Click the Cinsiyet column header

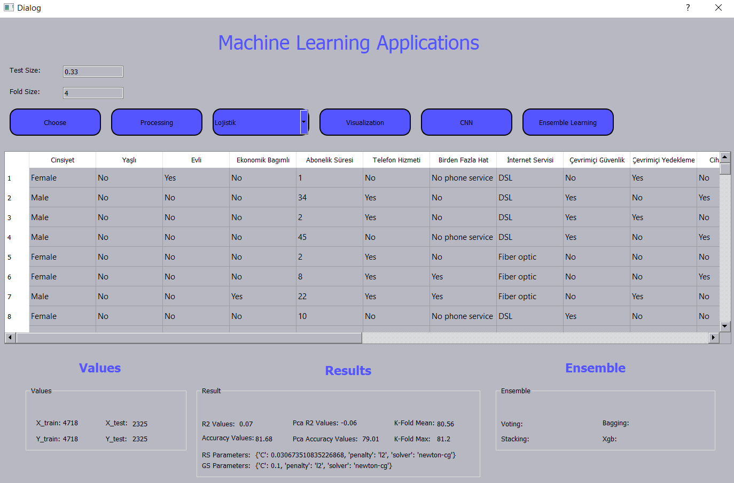coord(62,160)
